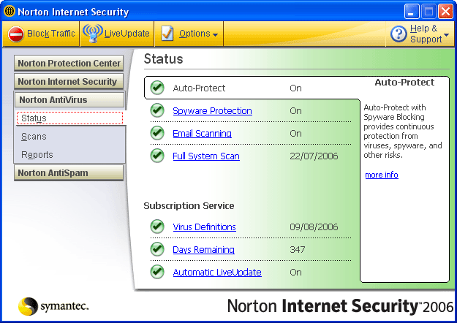Select the Auto-Protect row label
Image resolution: width=457 pixels, height=323 pixels.
[199, 88]
